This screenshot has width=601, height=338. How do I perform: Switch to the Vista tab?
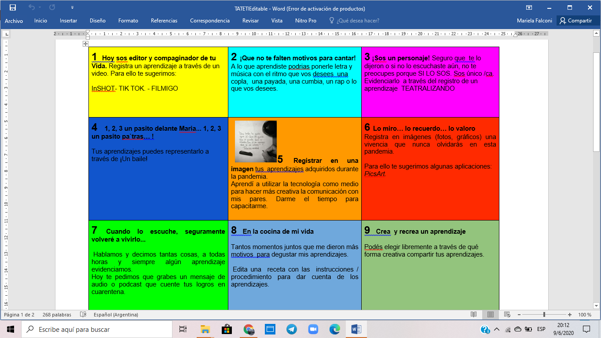coord(277,21)
